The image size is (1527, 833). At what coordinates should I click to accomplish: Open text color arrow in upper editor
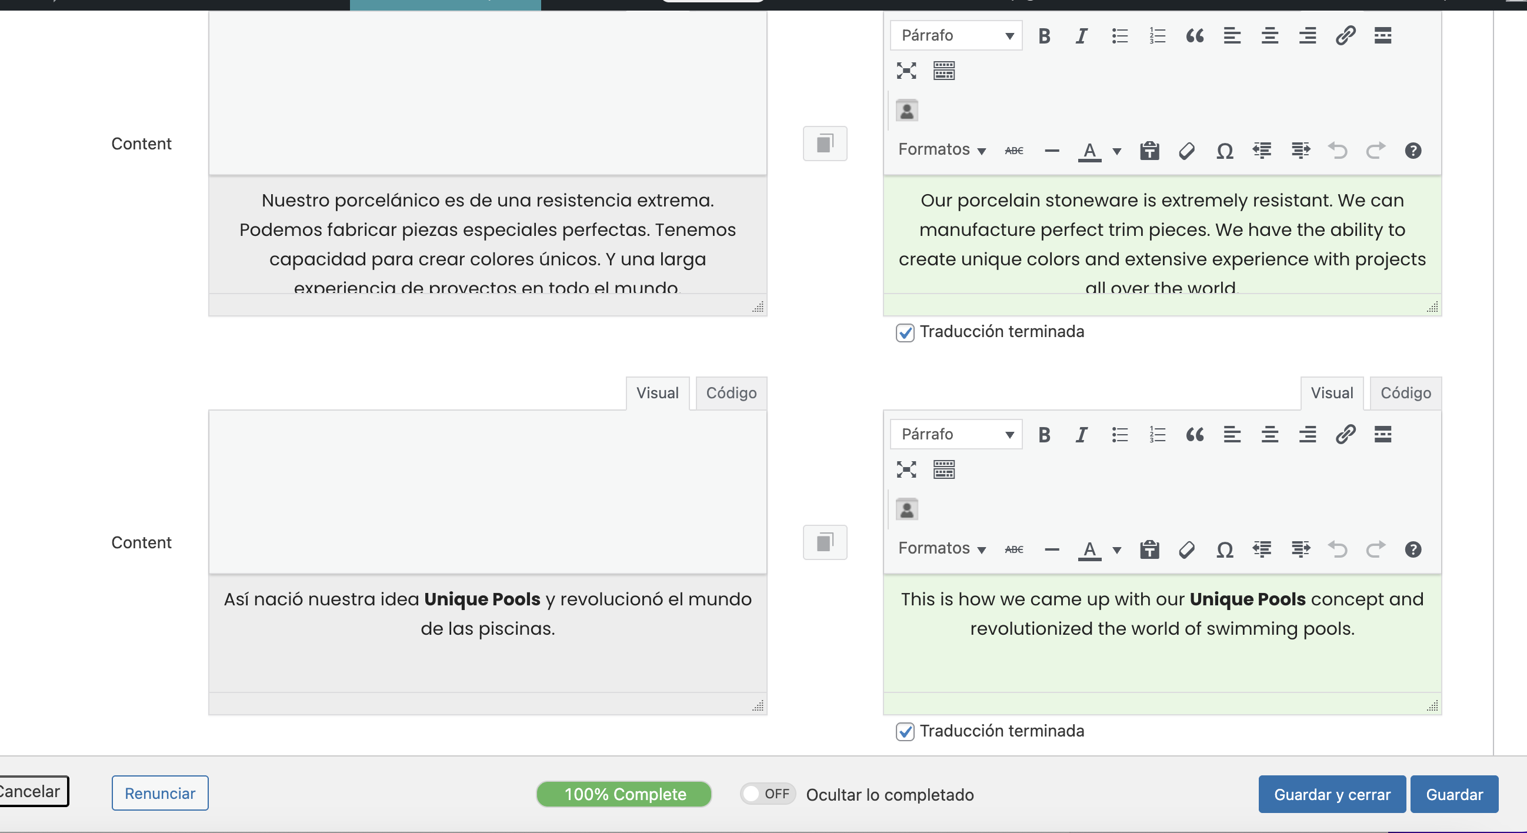[x=1117, y=151]
